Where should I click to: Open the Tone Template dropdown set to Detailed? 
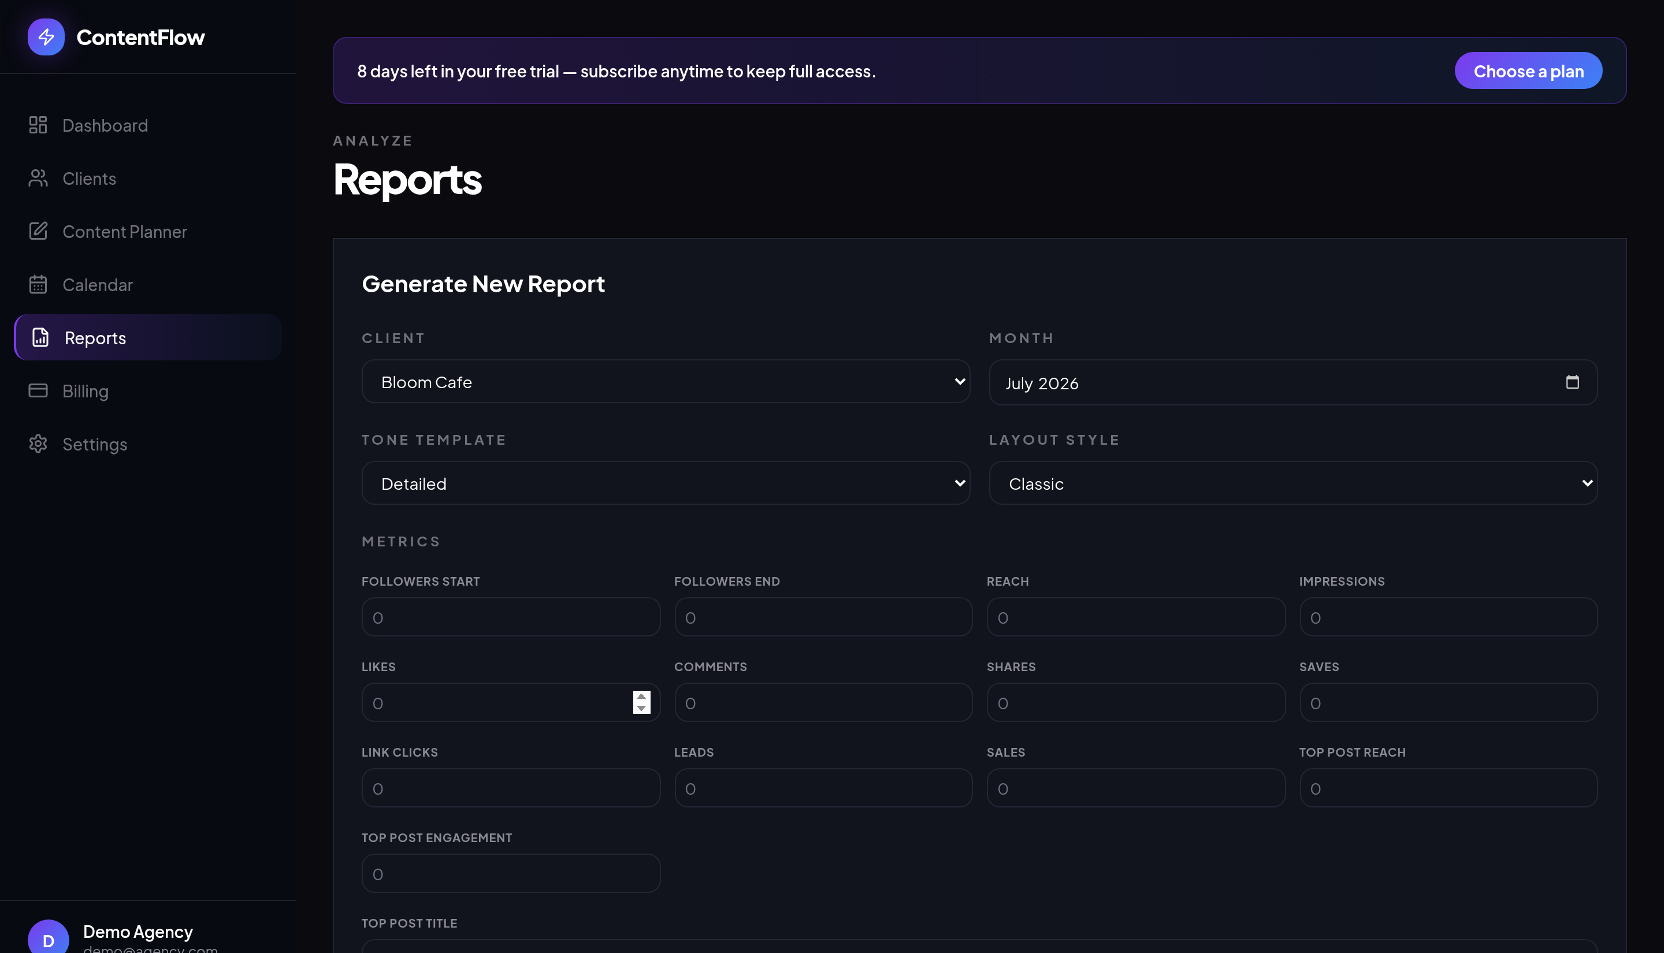666,483
